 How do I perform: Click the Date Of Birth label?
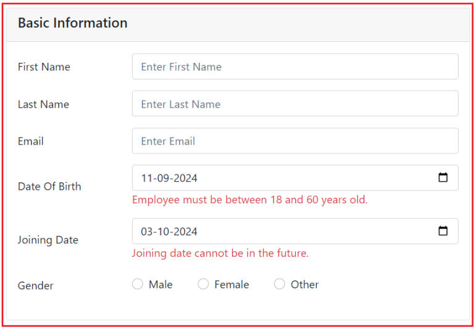click(49, 187)
